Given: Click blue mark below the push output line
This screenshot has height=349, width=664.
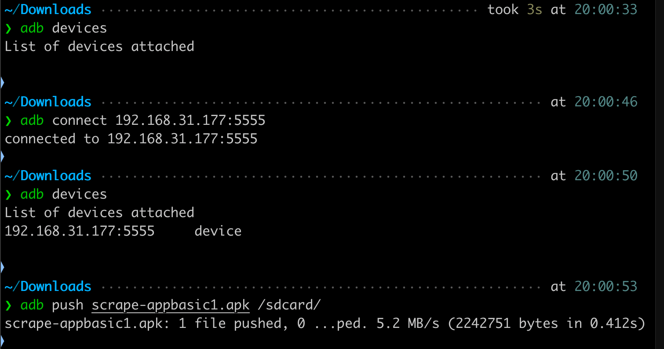Looking at the screenshot, I should [x=2, y=341].
